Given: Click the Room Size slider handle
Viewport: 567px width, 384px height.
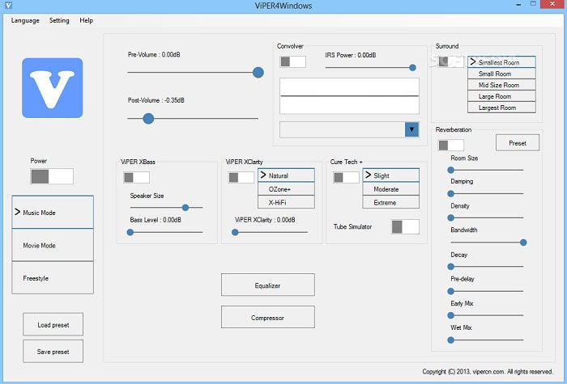Looking at the screenshot, I should click(451, 170).
